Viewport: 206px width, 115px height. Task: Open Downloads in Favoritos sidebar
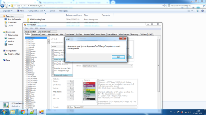click(12, 22)
